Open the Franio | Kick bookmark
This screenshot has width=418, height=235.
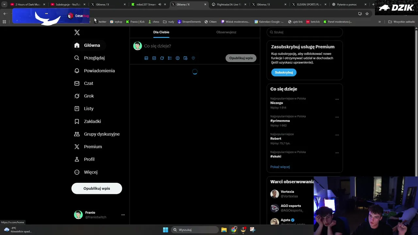(135, 22)
